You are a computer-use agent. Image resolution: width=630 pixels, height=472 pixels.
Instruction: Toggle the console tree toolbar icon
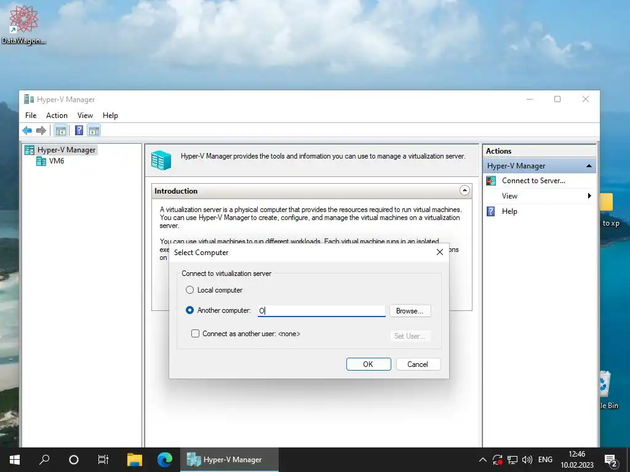click(x=61, y=130)
